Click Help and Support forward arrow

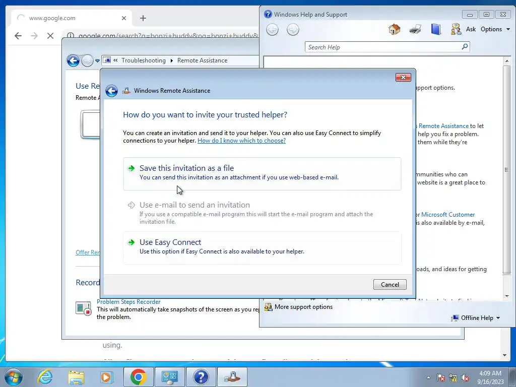pos(293,30)
